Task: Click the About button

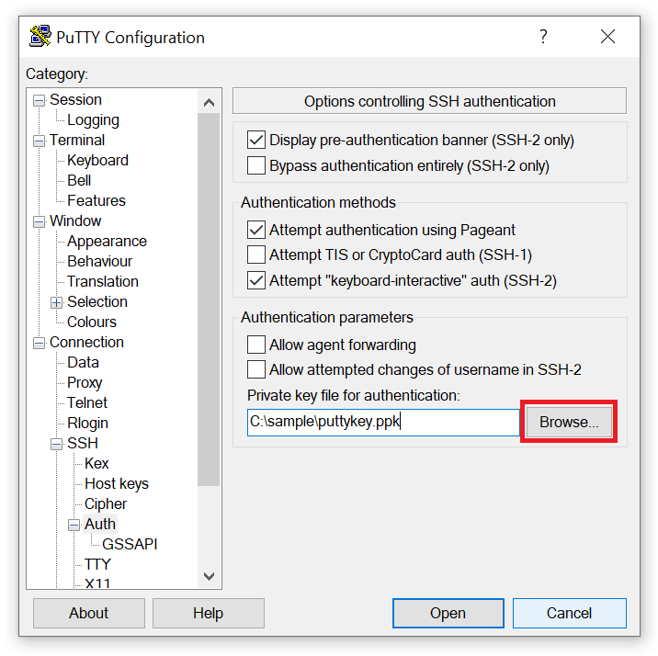Action: coord(89,613)
